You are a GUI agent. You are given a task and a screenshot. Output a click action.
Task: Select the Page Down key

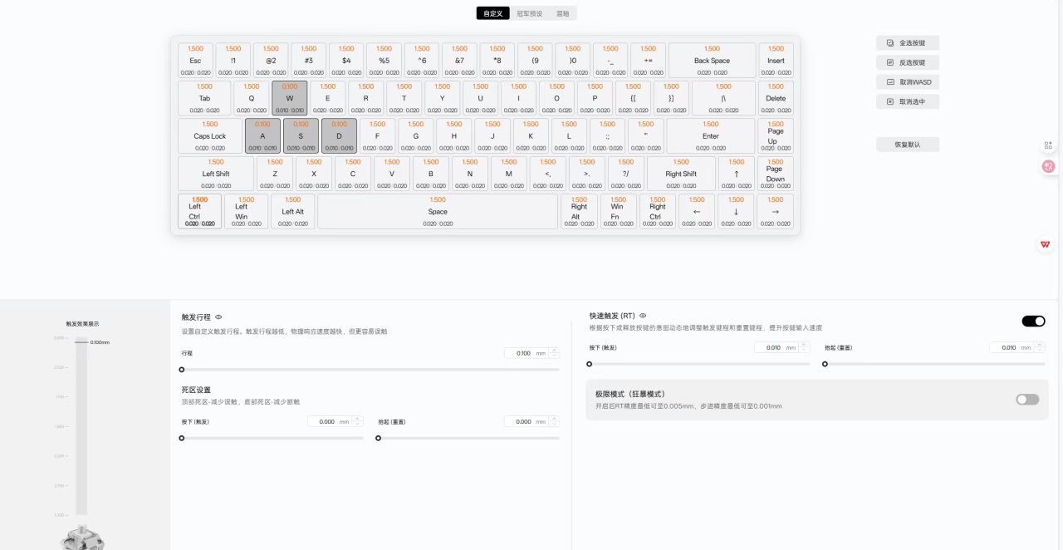[x=776, y=174]
